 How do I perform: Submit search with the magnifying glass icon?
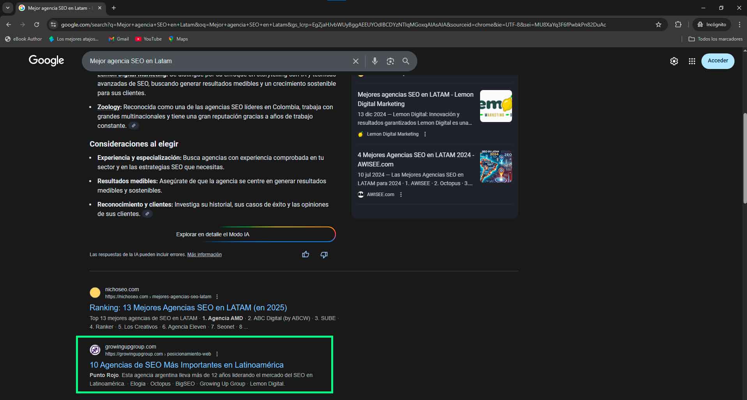pos(406,61)
